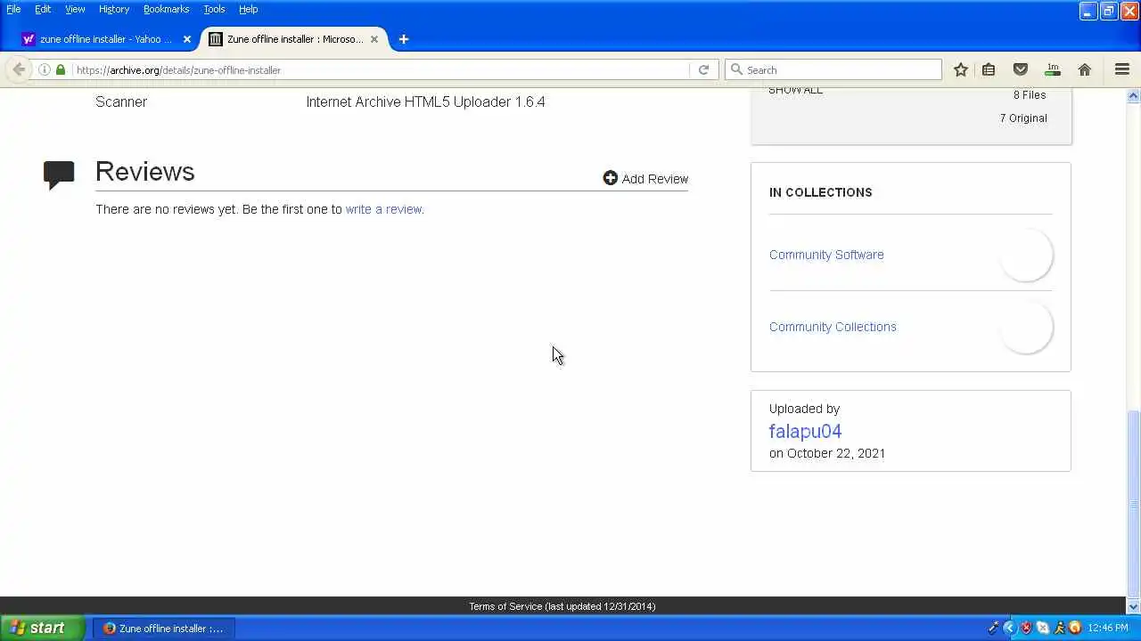Go to the Firefox home page icon
Screen dimensions: 1141x641
1085,69
